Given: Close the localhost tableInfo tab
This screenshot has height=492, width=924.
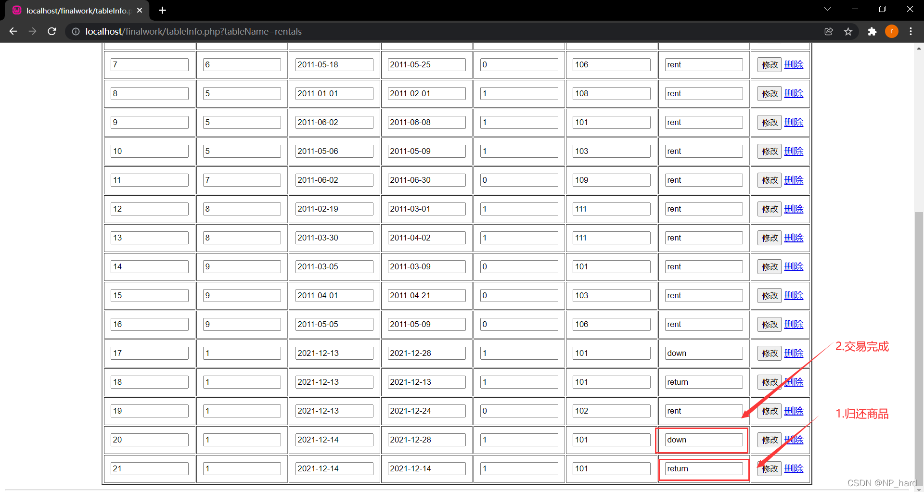Looking at the screenshot, I should 140,10.
